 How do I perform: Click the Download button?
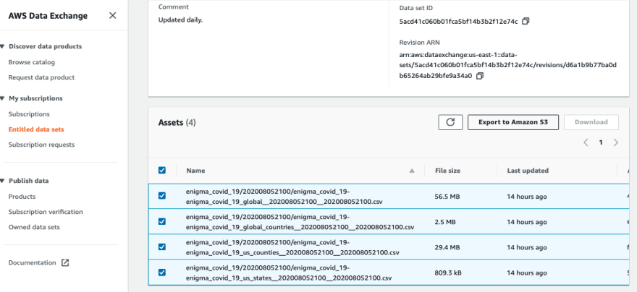[591, 122]
